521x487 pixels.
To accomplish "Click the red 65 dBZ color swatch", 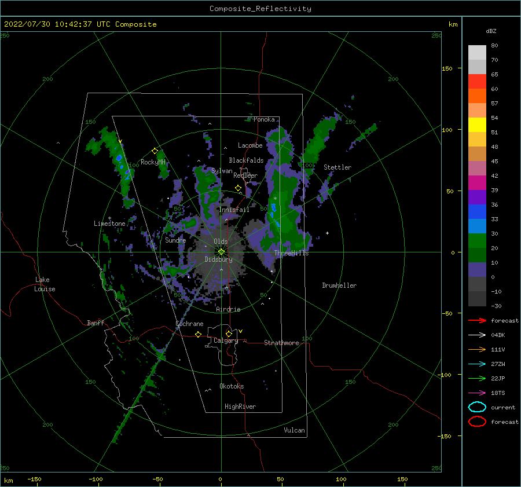I will [x=477, y=82].
